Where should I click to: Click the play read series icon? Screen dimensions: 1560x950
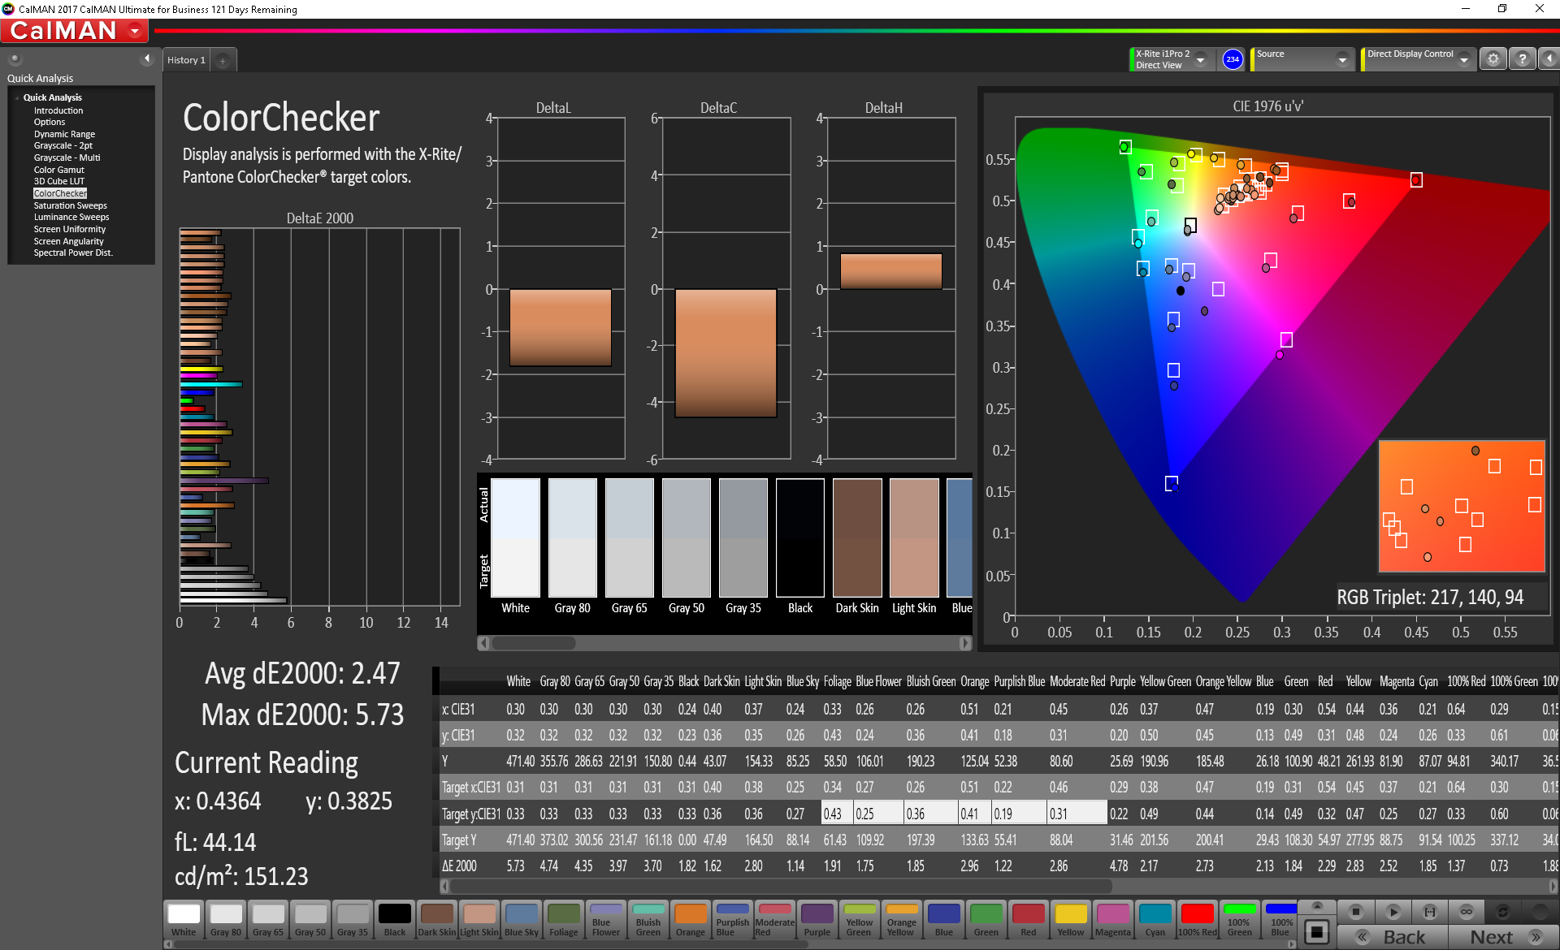click(1393, 912)
